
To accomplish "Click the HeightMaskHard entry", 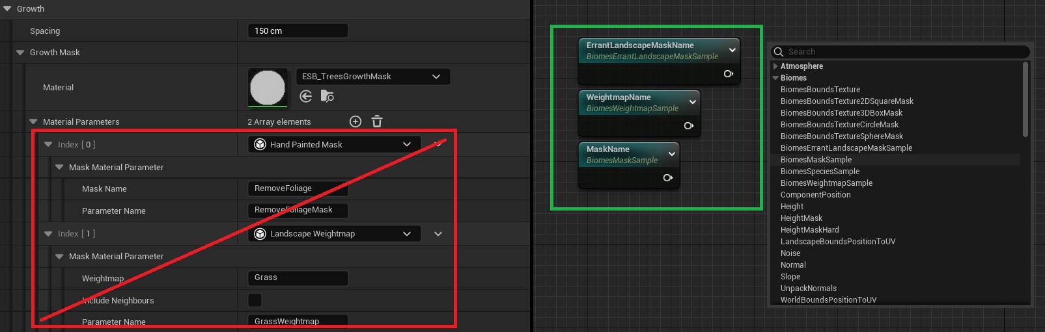I will tap(809, 230).
